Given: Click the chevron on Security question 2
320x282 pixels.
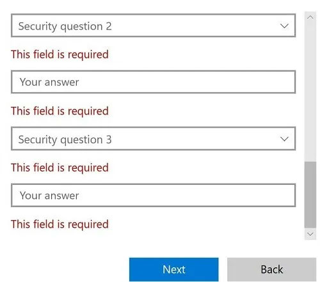Looking at the screenshot, I should pos(284,26).
